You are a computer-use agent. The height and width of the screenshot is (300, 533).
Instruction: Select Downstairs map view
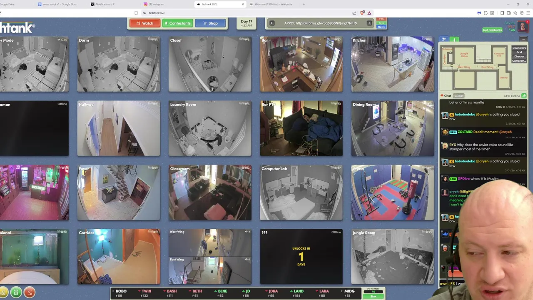click(519, 48)
